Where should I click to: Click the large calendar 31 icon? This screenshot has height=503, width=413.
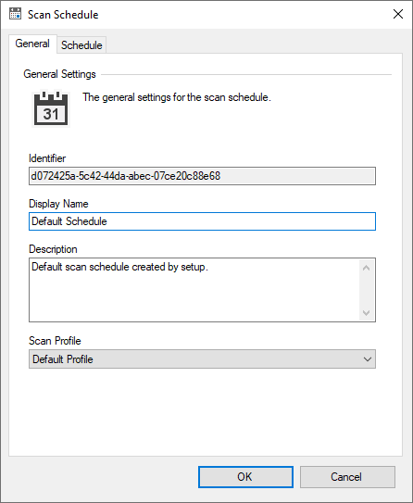pos(51,108)
